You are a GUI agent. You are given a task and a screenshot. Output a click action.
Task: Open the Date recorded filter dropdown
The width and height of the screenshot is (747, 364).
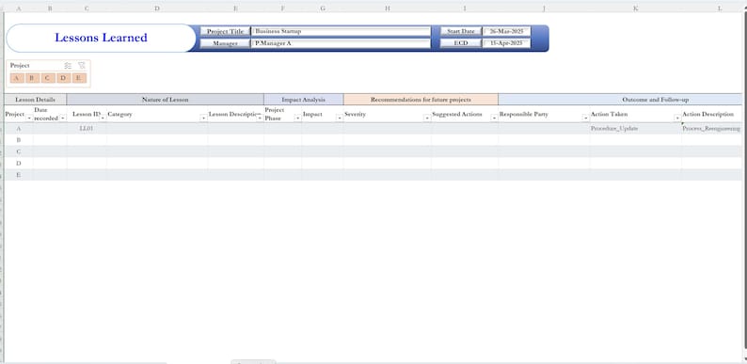point(63,119)
